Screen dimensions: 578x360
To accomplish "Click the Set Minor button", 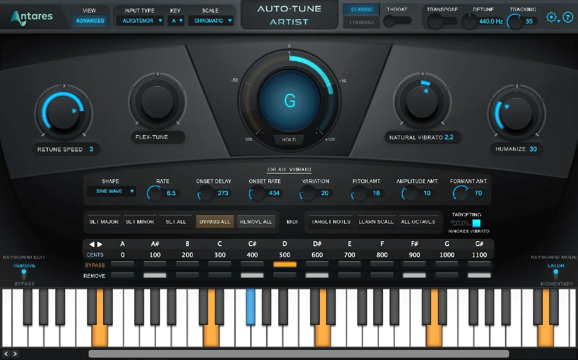I will (140, 222).
